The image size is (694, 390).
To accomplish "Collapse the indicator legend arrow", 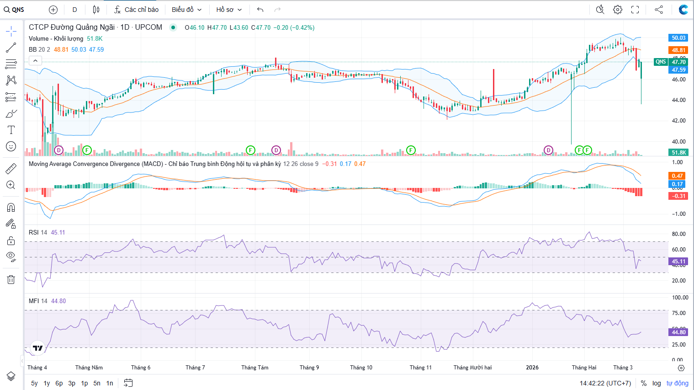I will pos(36,60).
